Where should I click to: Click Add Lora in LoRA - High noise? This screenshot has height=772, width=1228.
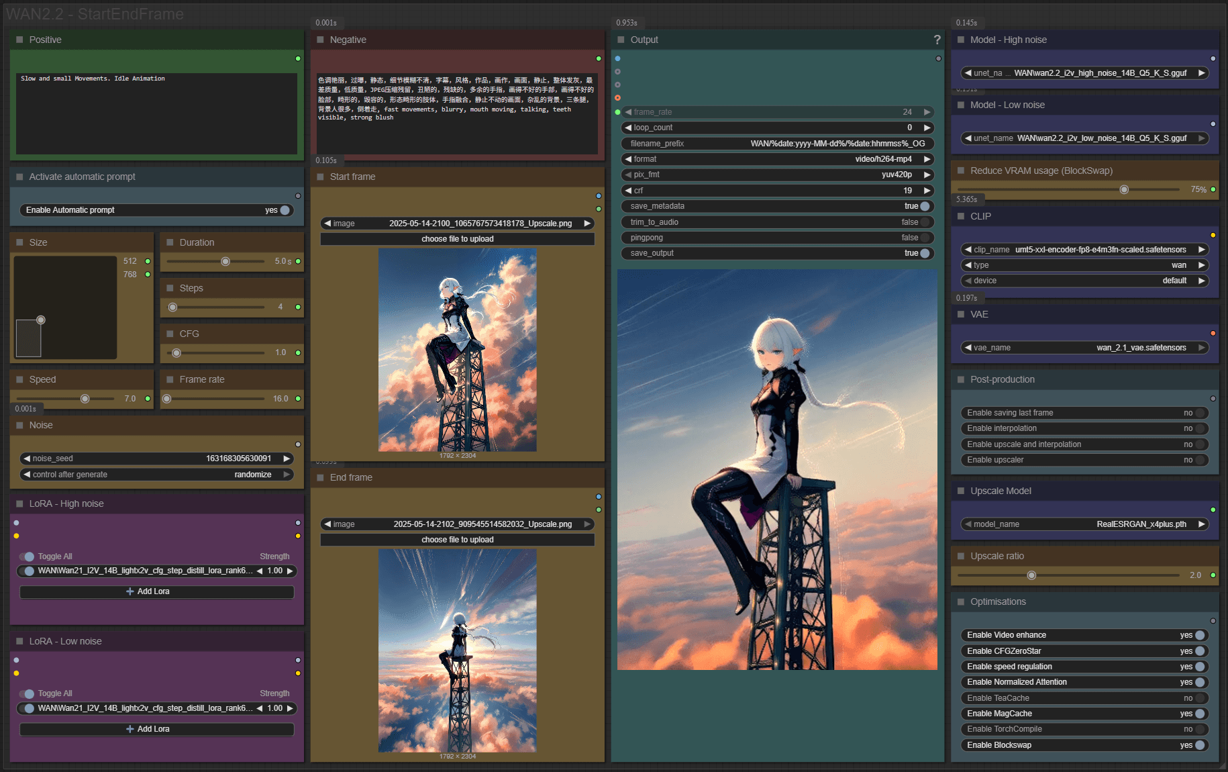pos(157,591)
